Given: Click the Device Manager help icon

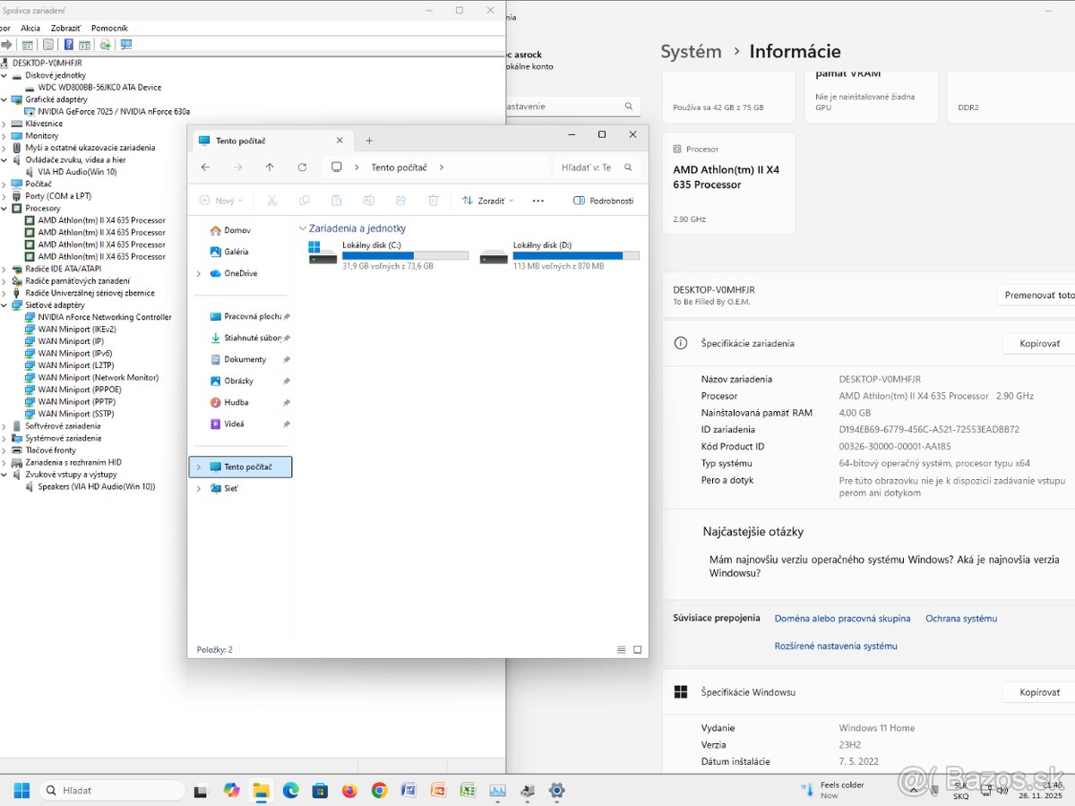Looking at the screenshot, I should (x=68, y=45).
